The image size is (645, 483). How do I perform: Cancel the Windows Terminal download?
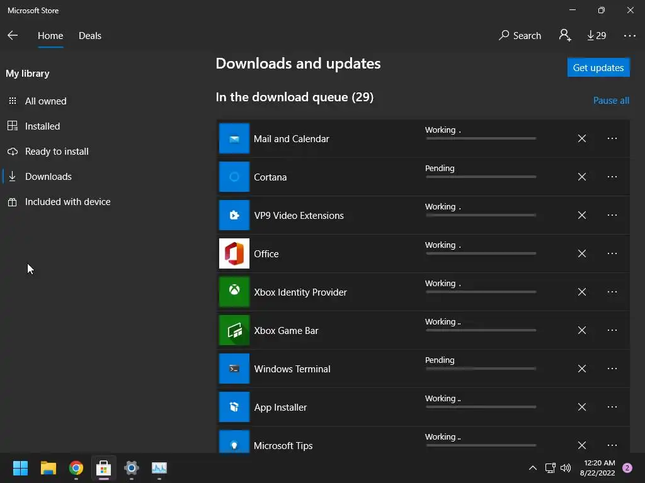pyautogui.click(x=581, y=369)
